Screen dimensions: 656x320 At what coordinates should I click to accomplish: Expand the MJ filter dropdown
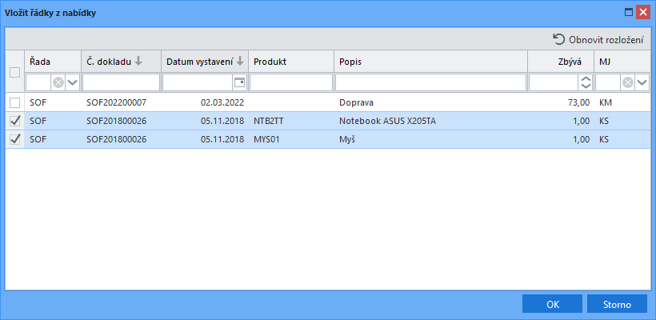pos(642,82)
